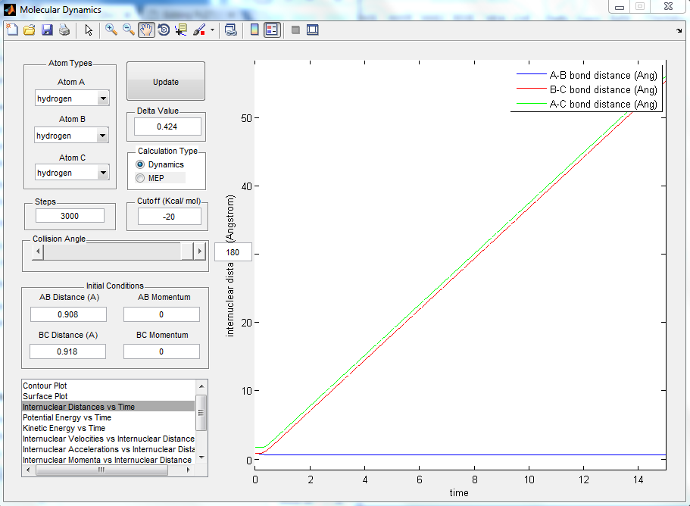Click the Steps input field

pyautogui.click(x=70, y=216)
